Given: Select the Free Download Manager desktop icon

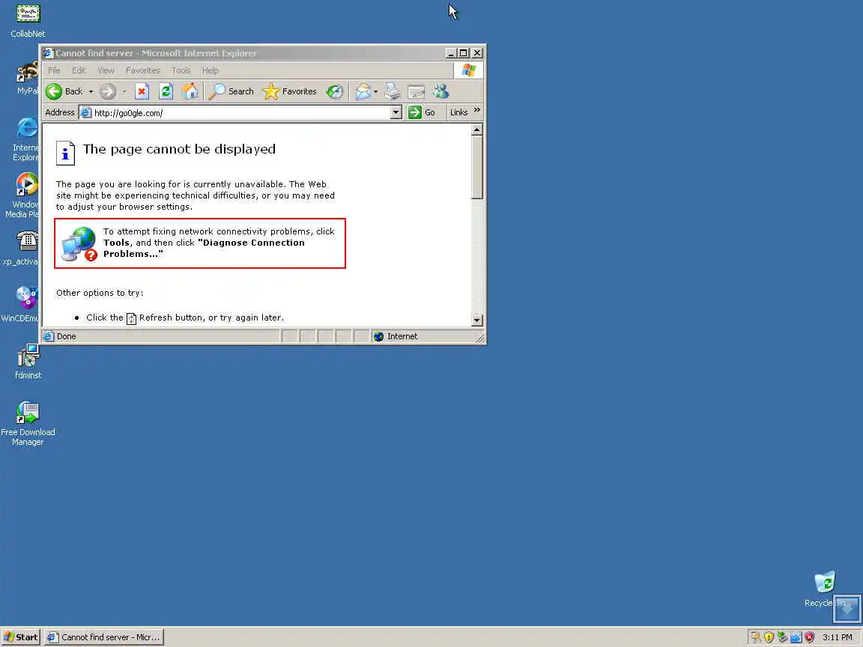Looking at the screenshot, I should point(28,423).
